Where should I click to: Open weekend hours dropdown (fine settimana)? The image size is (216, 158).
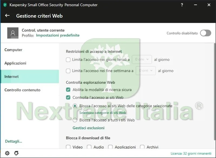click(146, 71)
